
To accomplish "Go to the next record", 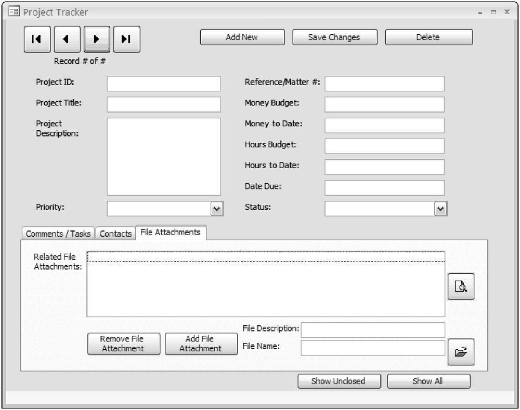I will (x=97, y=39).
